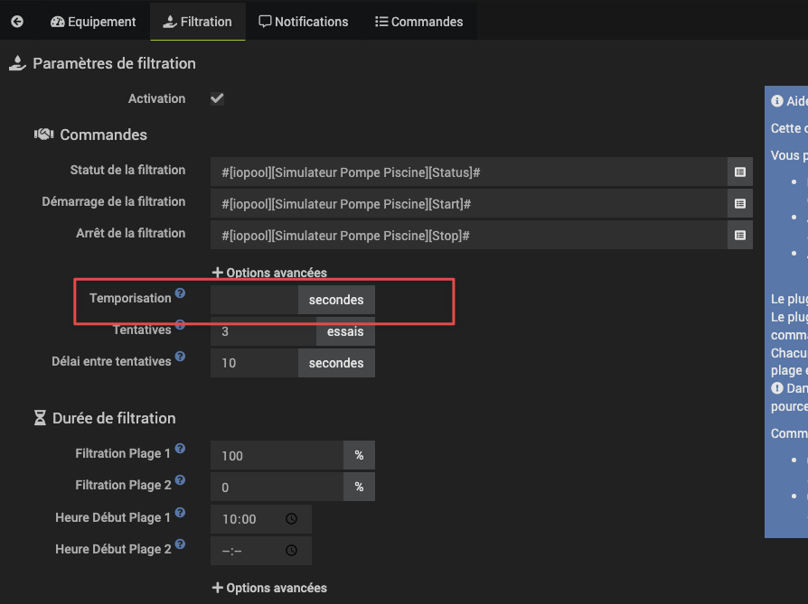
Task: Click the Filtration Plage 1 help icon
Action: 180,449
